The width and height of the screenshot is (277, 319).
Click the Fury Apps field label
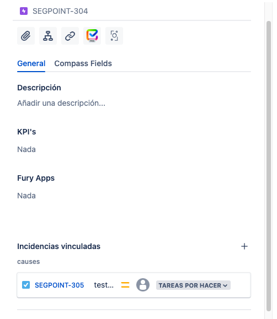point(36,178)
